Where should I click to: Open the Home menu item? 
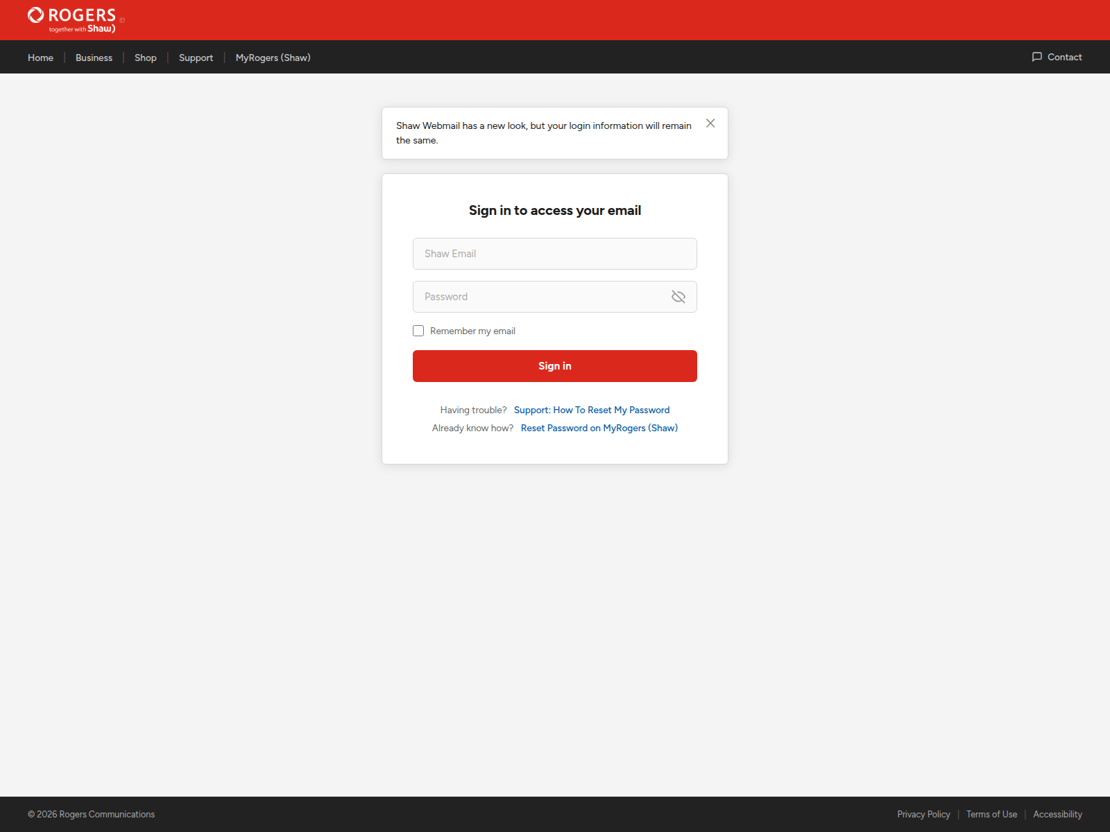coord(40,58)
